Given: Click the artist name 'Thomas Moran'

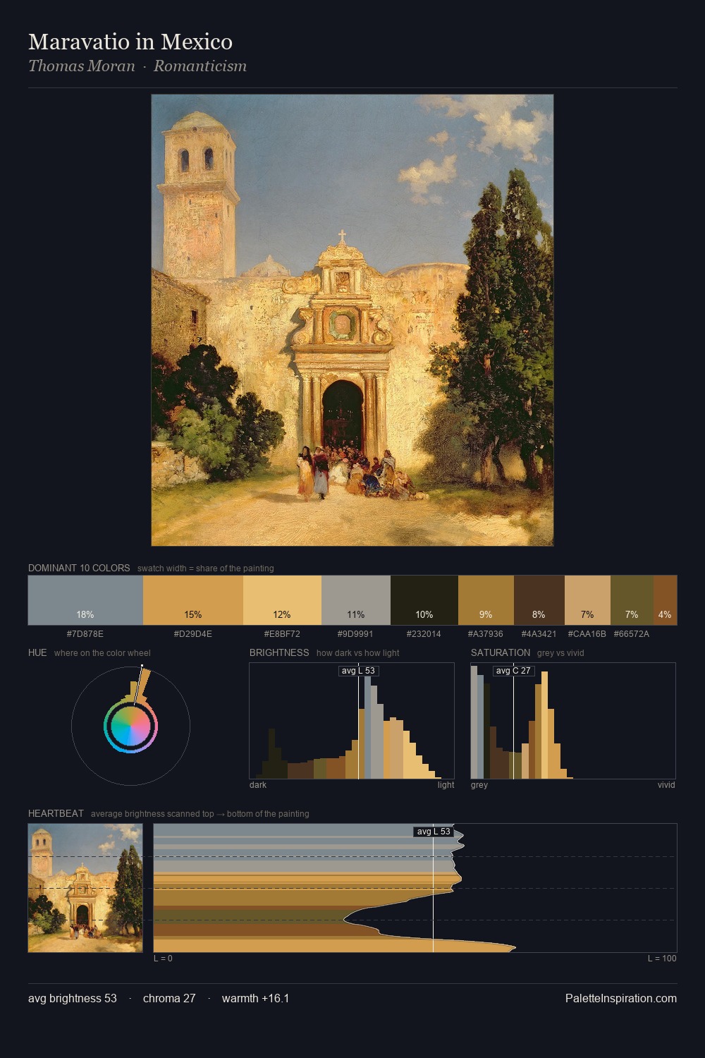Looking at the screenshot, I should tap(82, 66).
